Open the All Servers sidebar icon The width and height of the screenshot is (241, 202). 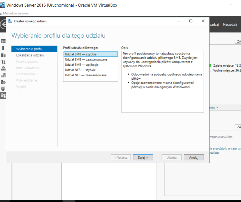click(x=3, y=55)
